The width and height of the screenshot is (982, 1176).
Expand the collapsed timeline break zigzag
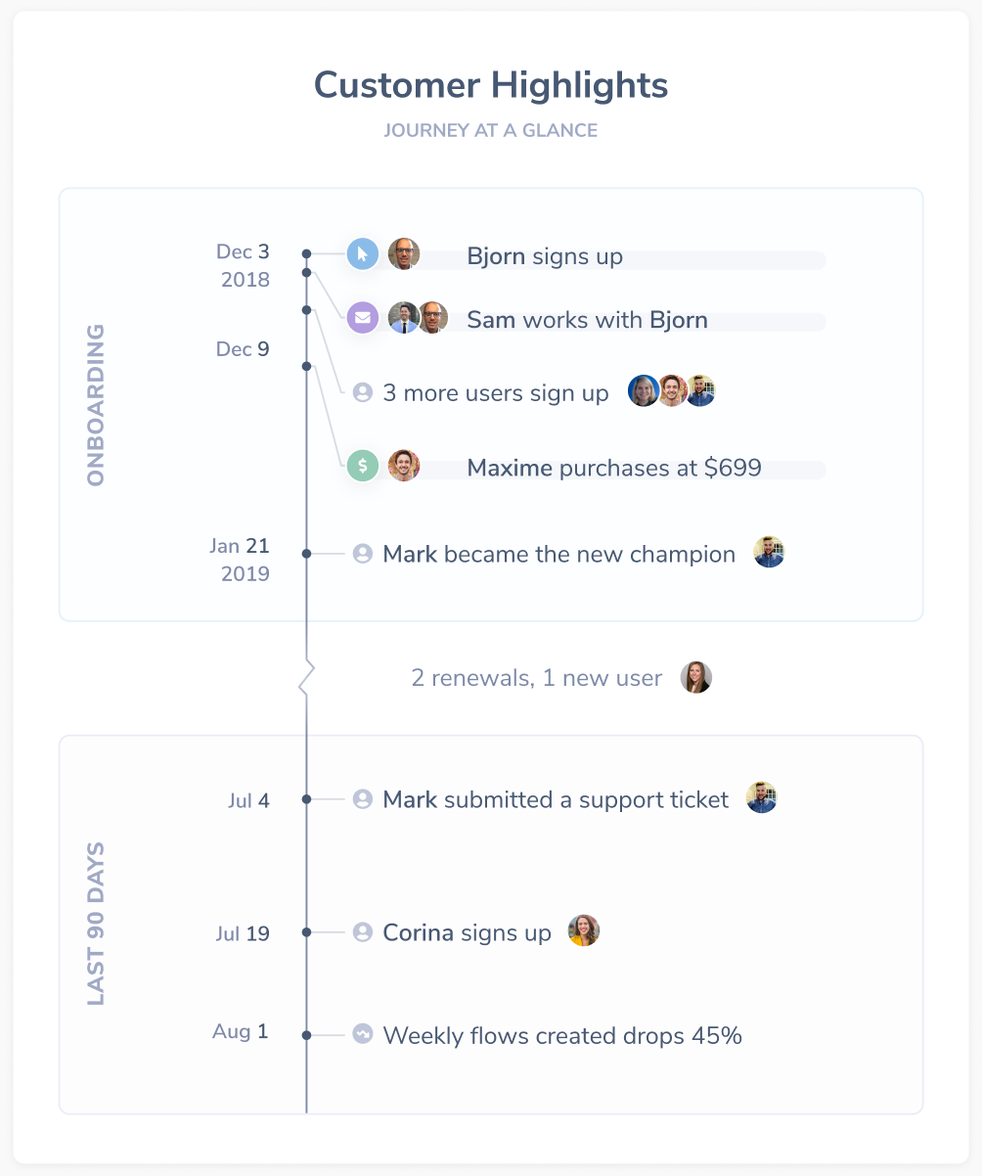pos(307,677)
